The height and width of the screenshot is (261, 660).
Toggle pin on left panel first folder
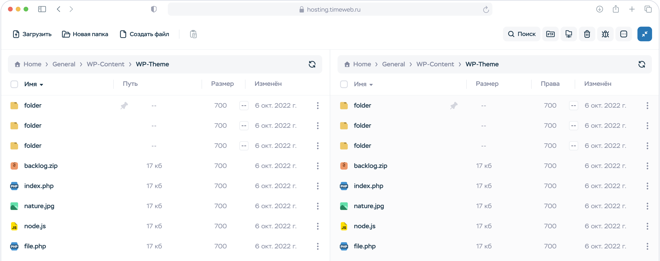coord(124,106)
